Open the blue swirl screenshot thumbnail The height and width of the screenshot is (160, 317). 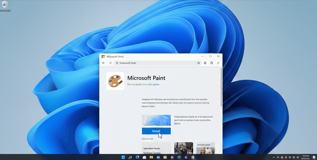tap(156, 120)
